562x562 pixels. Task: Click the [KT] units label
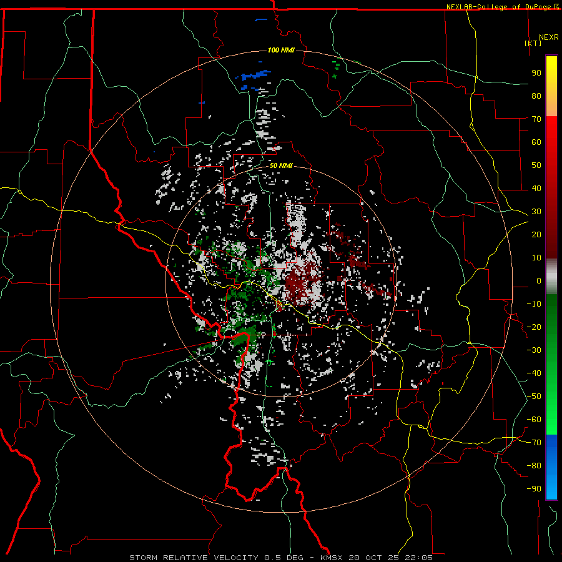pyautogui.click(x=533, y=43)
